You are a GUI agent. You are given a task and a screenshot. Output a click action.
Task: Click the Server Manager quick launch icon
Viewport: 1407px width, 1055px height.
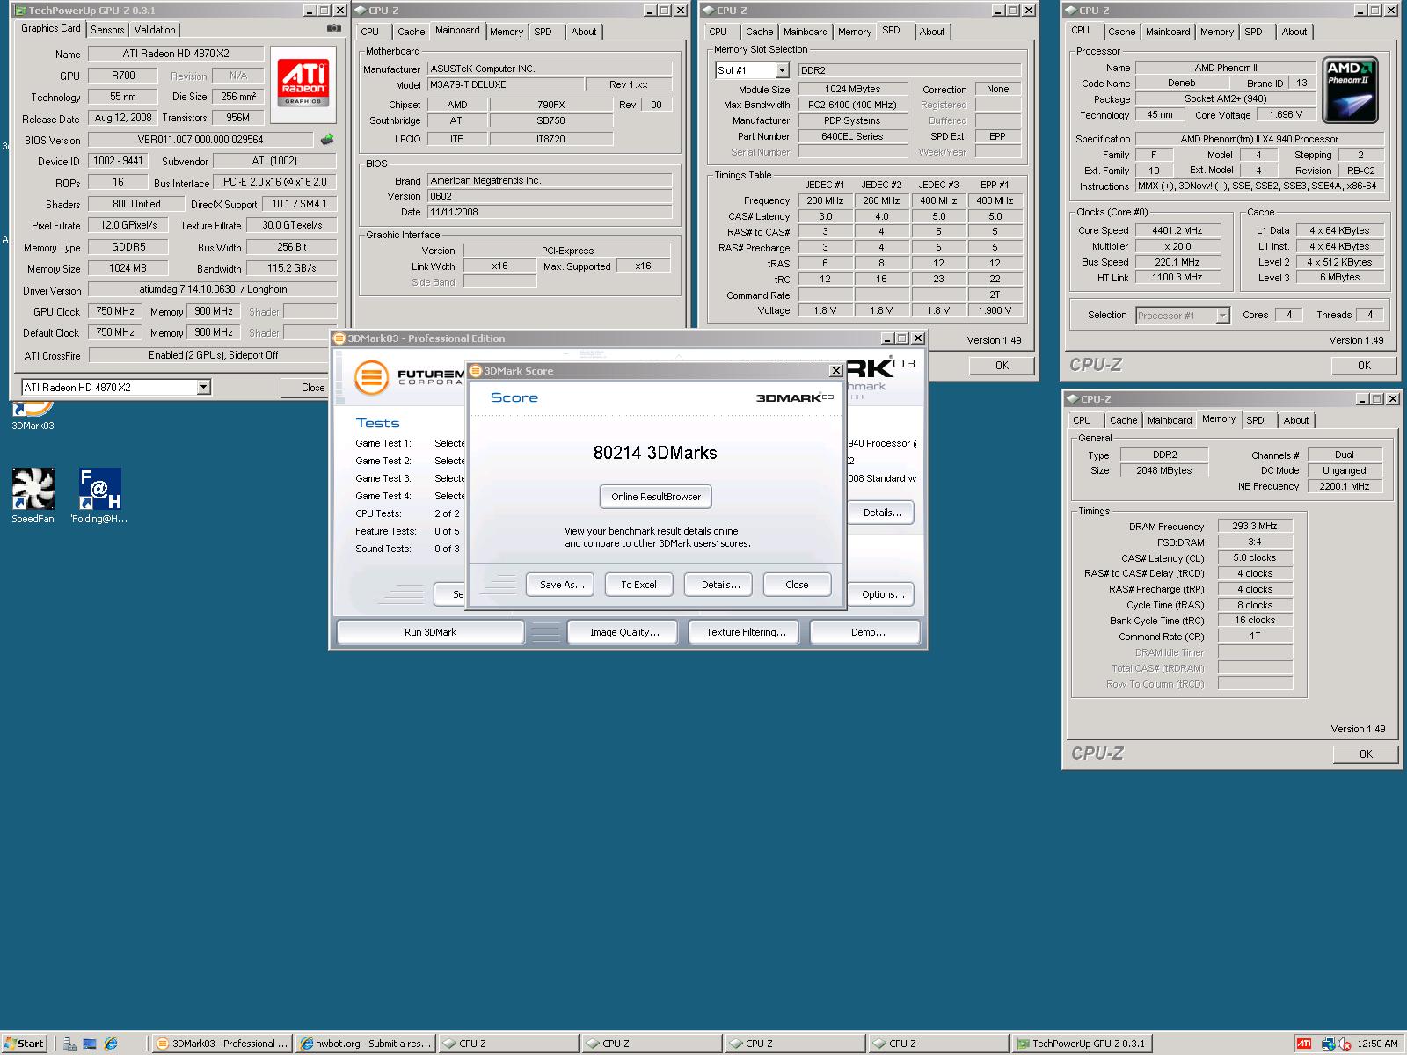[x=69, y=1044]
